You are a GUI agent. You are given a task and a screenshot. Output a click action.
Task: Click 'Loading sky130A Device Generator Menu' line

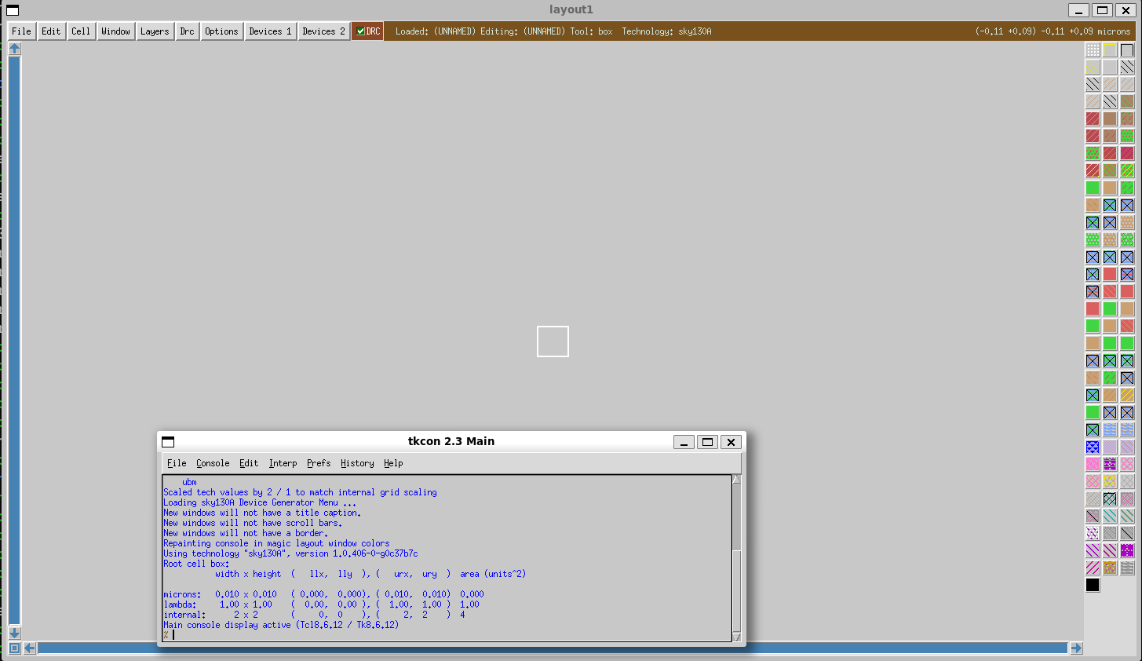click(259, 502)
